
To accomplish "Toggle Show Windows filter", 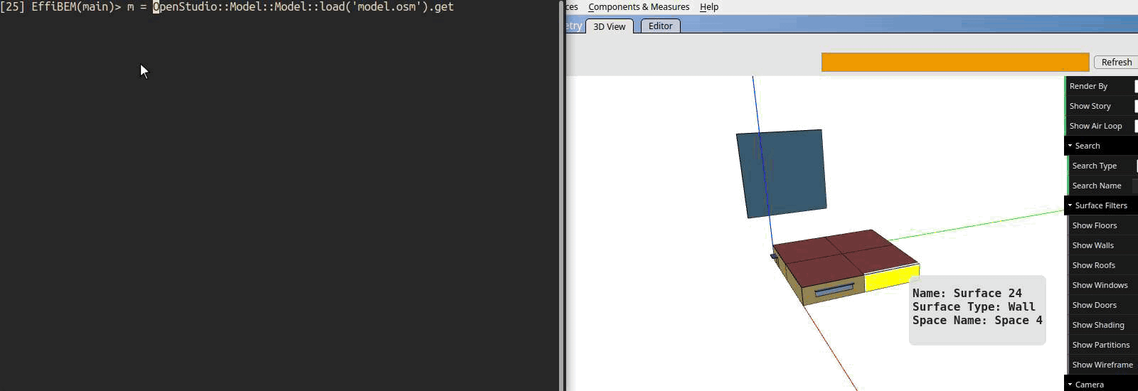I will click(1102, 285).
